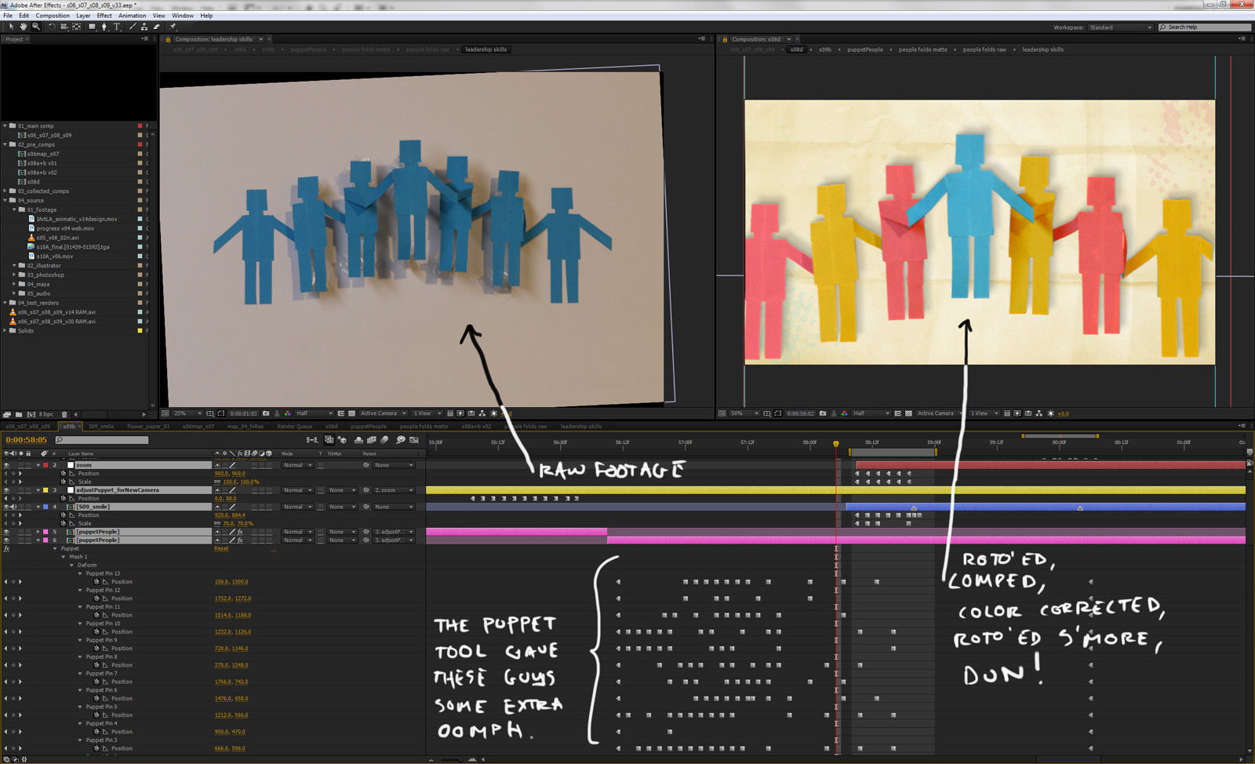This screenshot has width=1255, height=764.
Task: Select the Puppet Pin tool
Action: coord(173,27)
